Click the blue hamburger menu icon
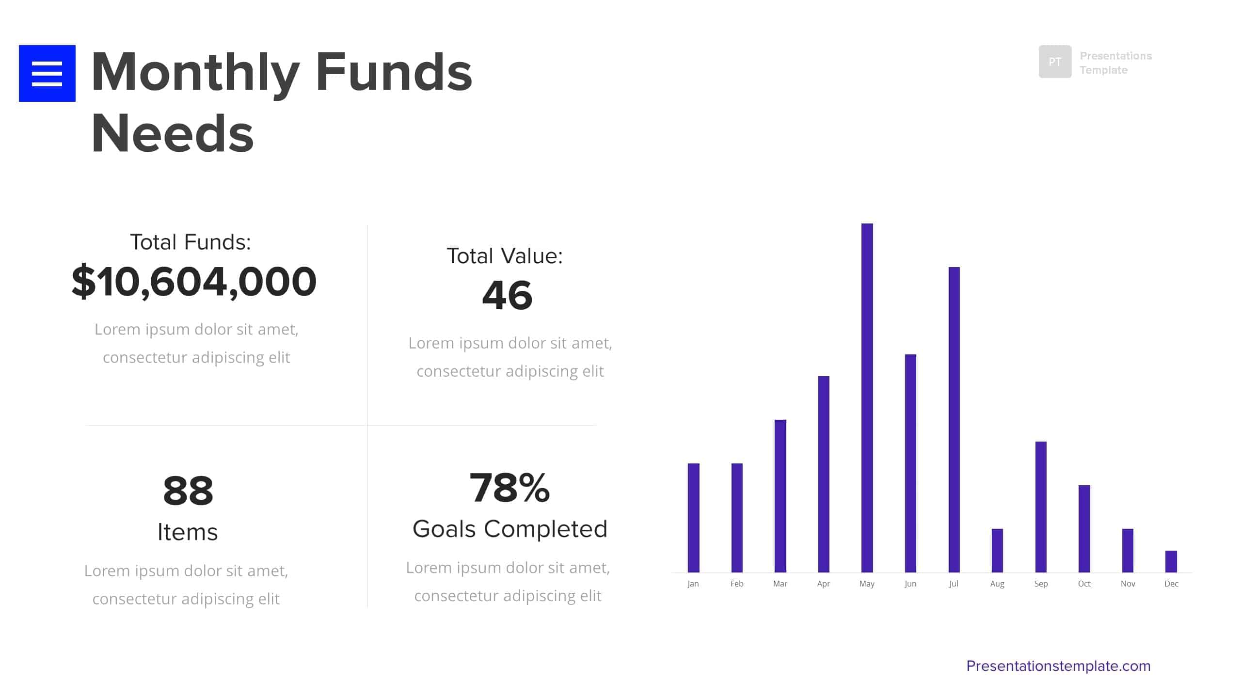Screen dimensions: 1241x698 [x=47, y=73]
